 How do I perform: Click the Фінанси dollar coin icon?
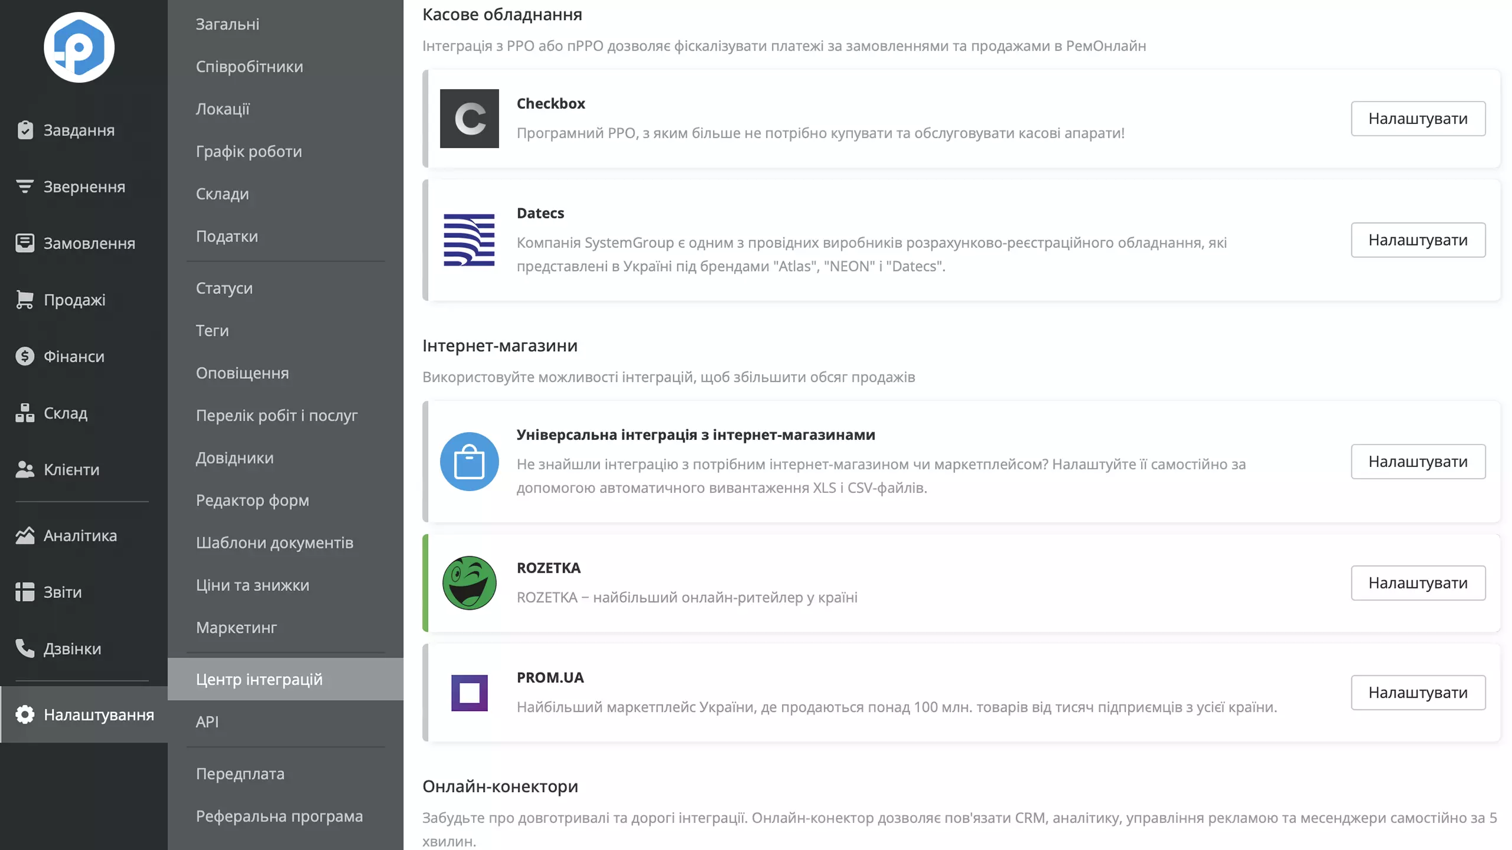click(25, 356)
